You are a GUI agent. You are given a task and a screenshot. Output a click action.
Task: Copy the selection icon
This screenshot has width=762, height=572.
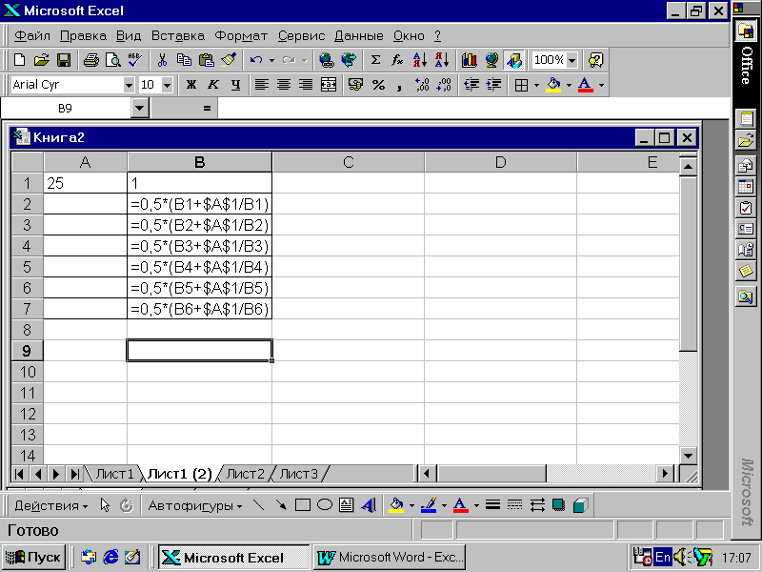(184, 60)
